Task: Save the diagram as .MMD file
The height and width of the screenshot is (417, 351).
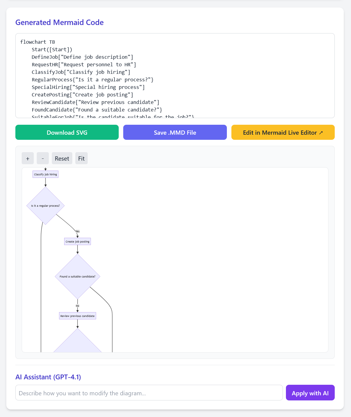Action: [x=175, y=133]
